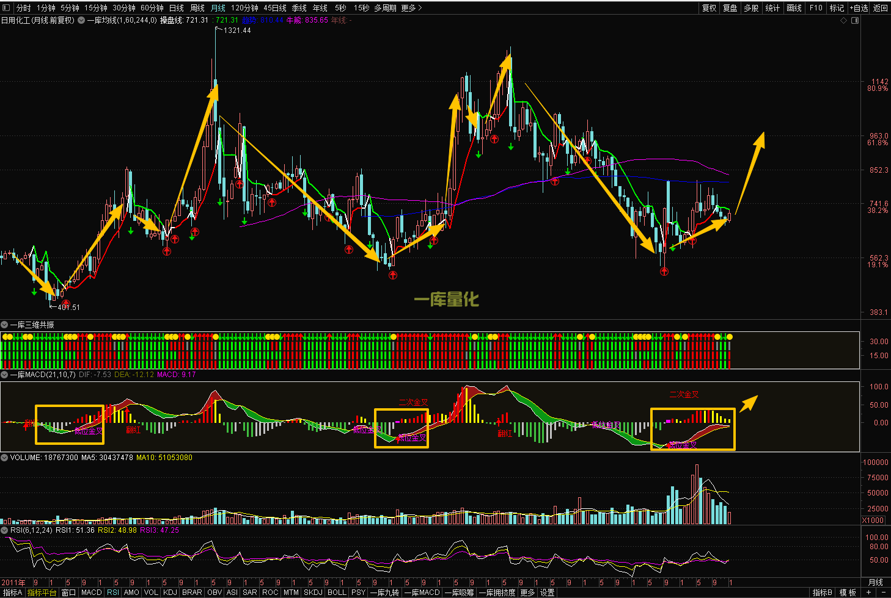This screenshot has width=891, height=598.
Task: Toggle the right side panel icon
Action: tap(855, 20)
